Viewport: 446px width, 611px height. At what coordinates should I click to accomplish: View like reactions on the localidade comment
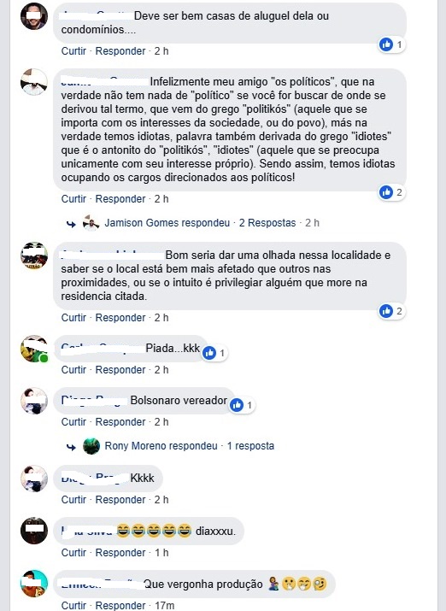[386, 311]
